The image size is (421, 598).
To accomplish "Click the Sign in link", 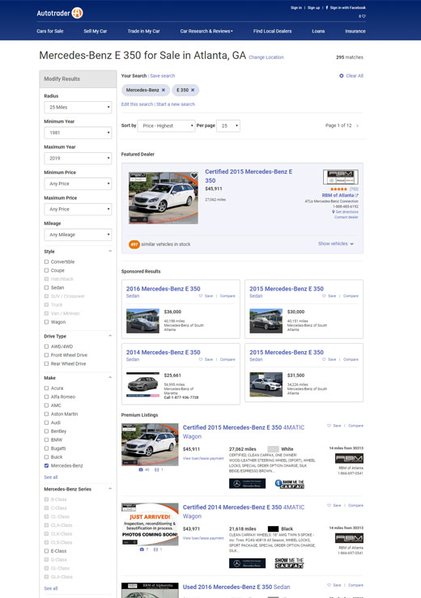I will [296, 7].
